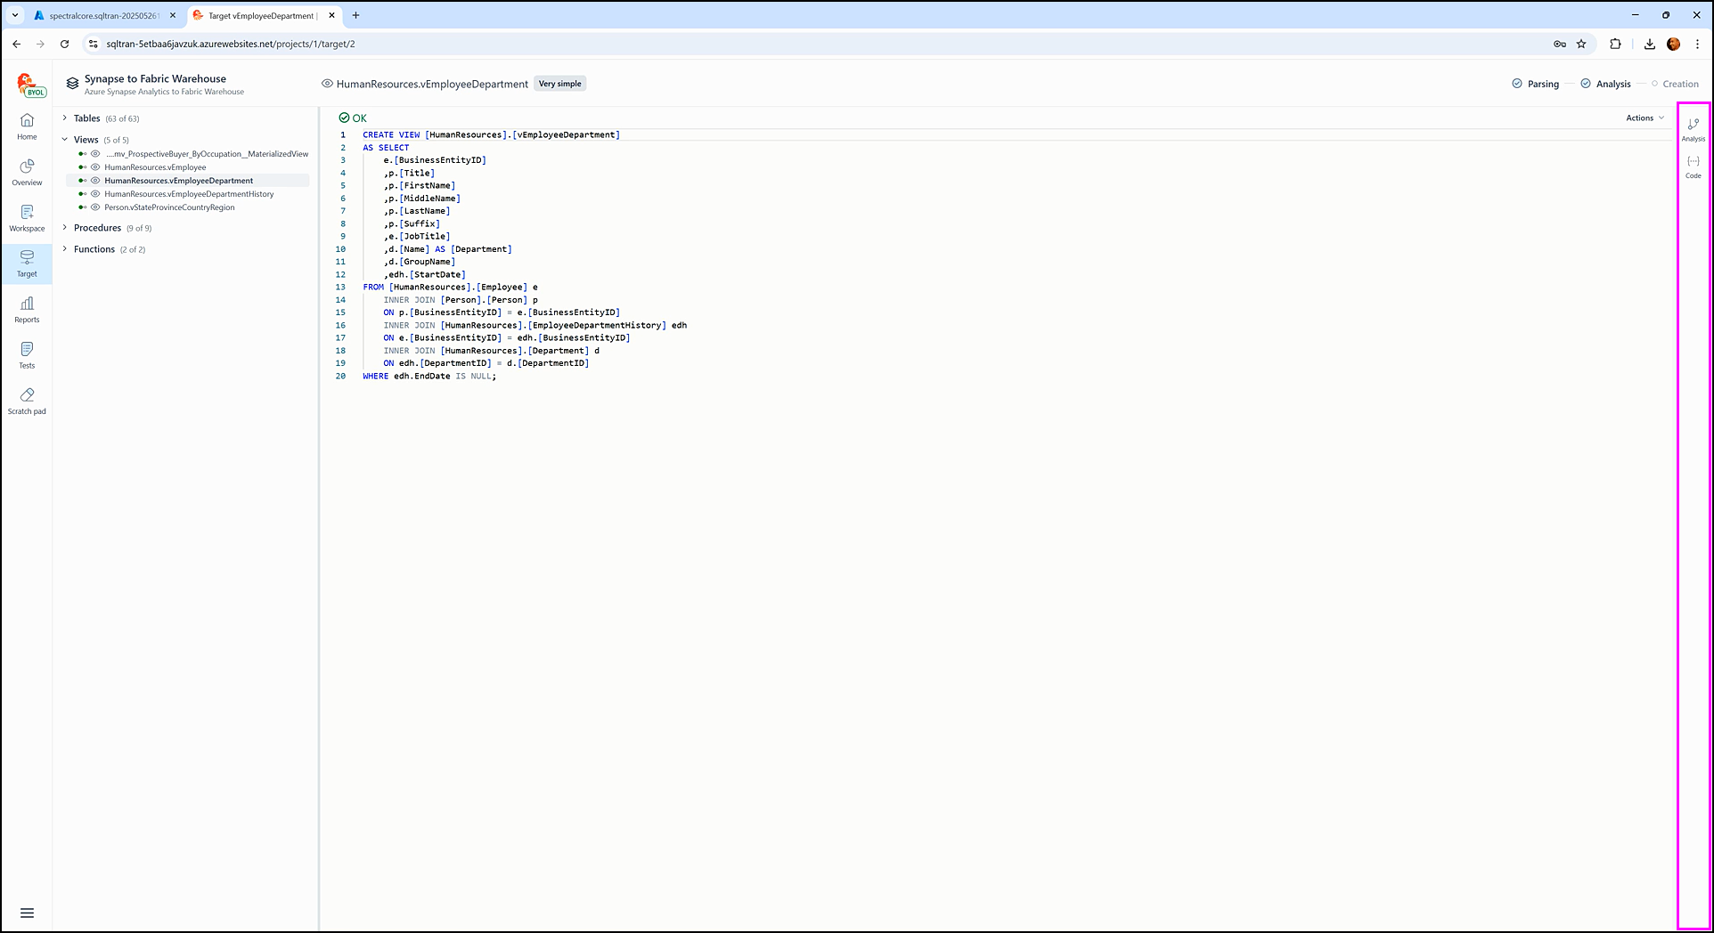
Task: Select HumanResources.vEmployeeDepartmentHistory view
Action: pos(189,194)
